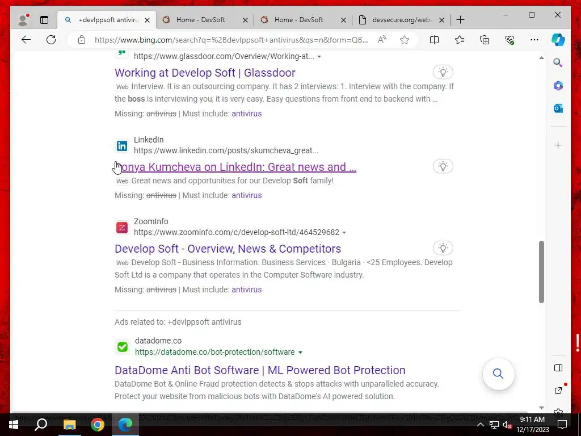
Task: Add this page to favorites star
Action: pos(404,40)
